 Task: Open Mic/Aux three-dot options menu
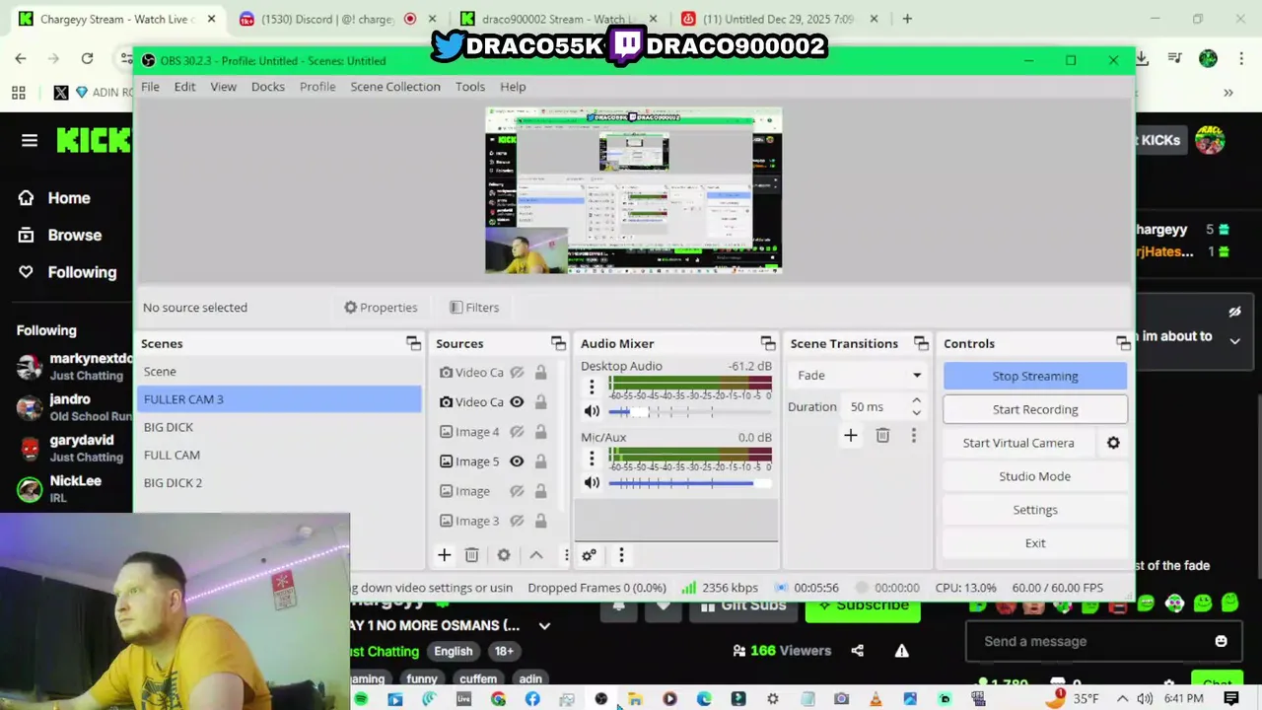point(592,458)
